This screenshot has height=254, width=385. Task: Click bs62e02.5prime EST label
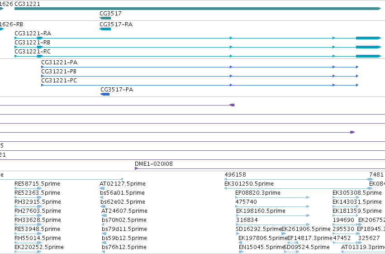[123, 202]
